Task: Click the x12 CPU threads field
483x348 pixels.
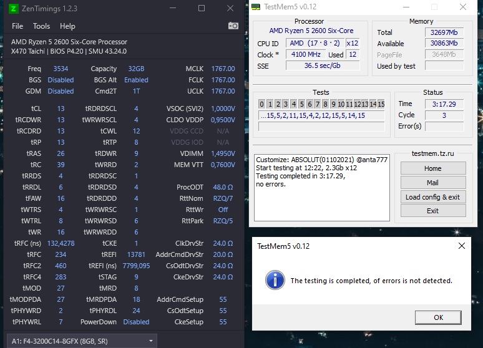Action: [x=353, y=43]
